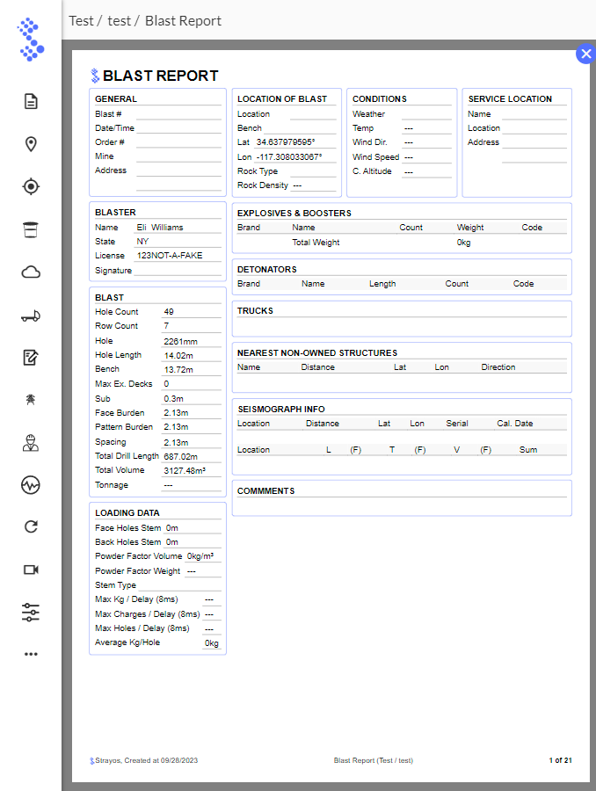This screenshot has width=596, height=791.
Task: Click the 'test' project breadcrumb
Action: [x=119, y=20]
